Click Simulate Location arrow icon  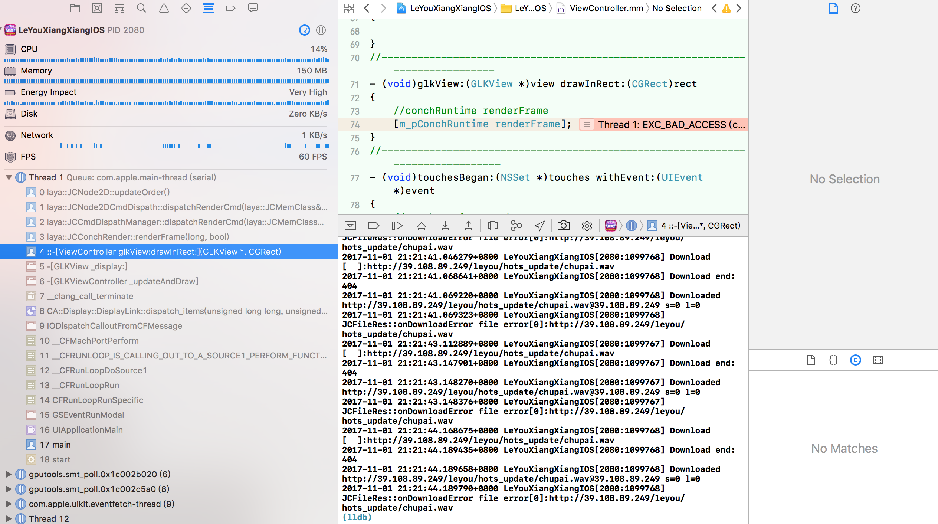539,226
